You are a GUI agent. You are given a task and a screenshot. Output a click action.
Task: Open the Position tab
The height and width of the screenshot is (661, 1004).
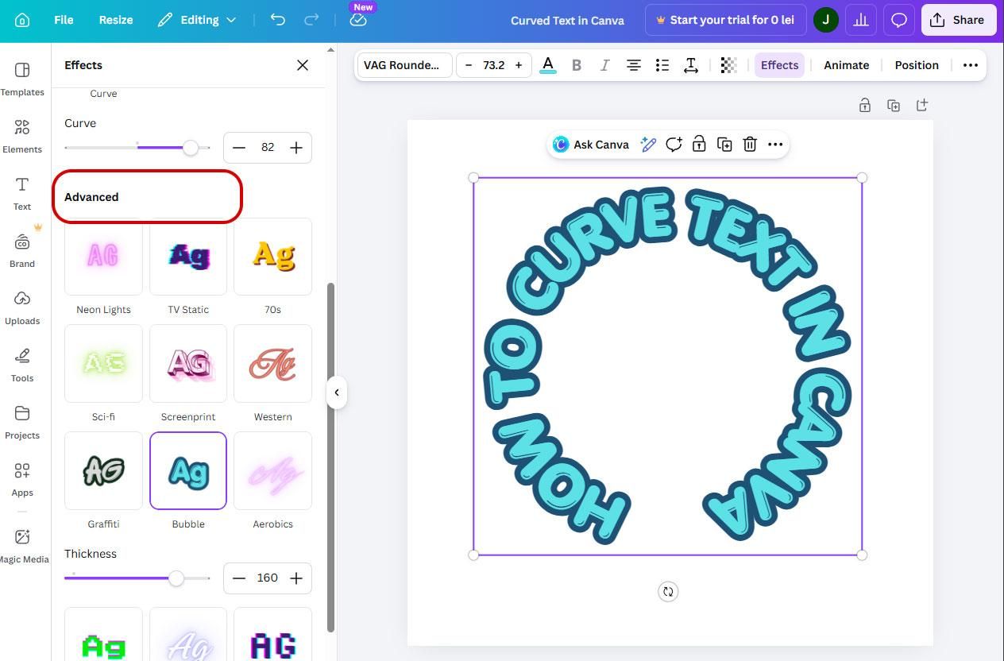pyautogui.click(x=917, y=65)
